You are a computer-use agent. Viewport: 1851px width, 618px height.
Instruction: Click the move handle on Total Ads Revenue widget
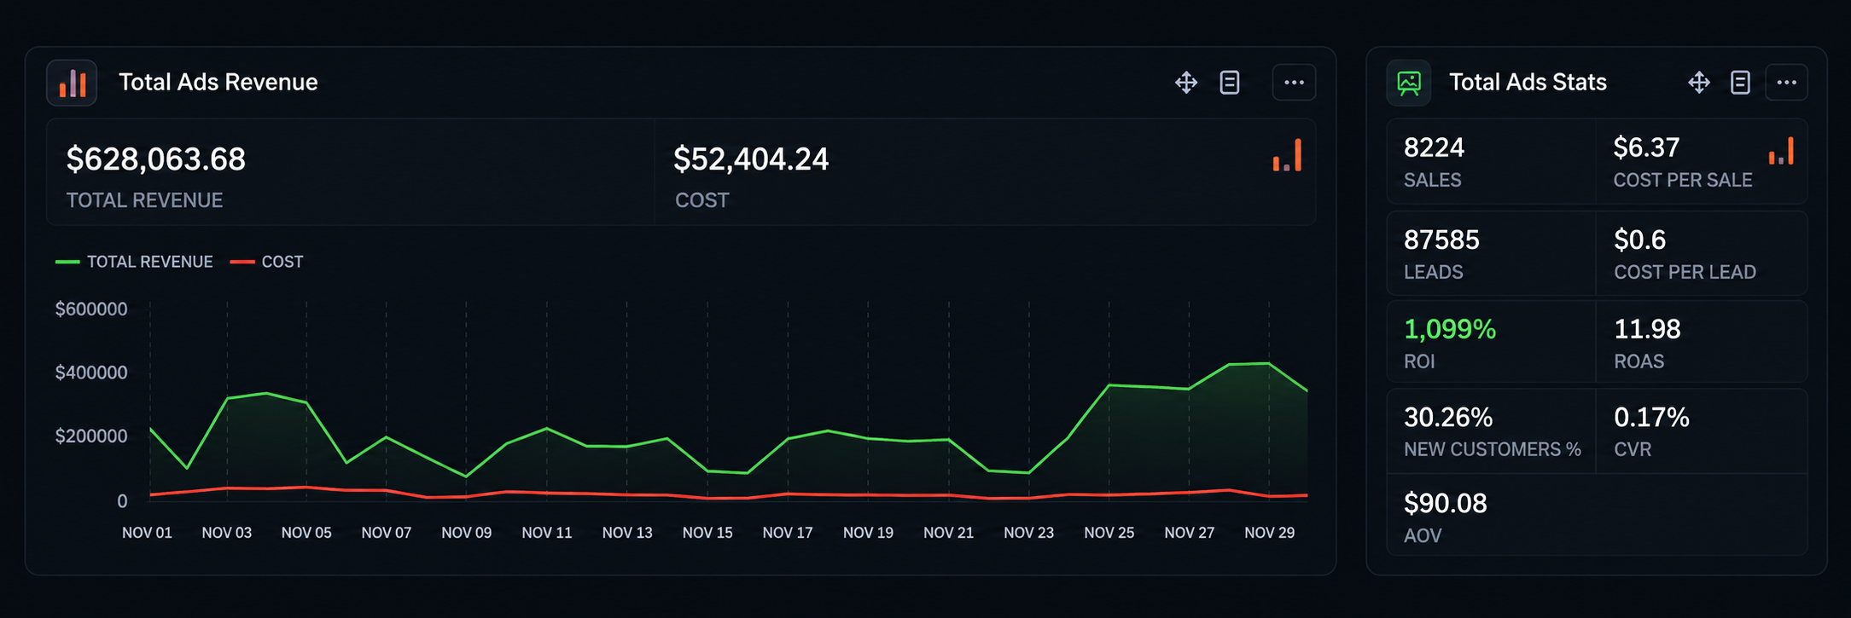(x=1186, y=83)
